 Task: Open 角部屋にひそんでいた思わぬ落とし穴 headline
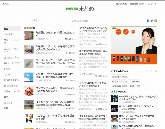click(55, 34)
